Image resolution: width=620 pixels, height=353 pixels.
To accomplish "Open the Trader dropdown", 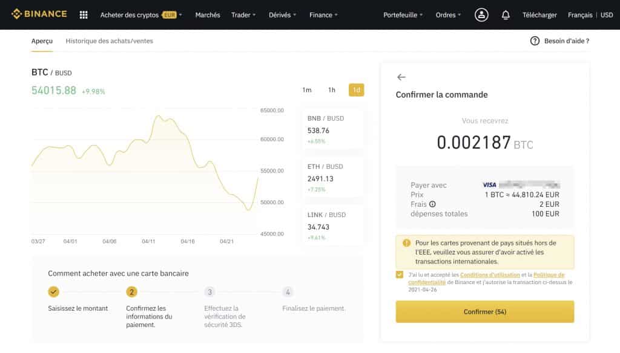I will [x=242, y=15].
